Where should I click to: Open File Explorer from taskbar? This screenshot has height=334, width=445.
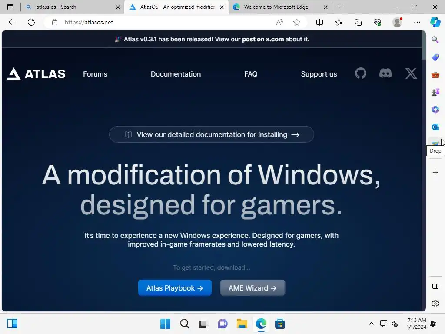[242, 324]
